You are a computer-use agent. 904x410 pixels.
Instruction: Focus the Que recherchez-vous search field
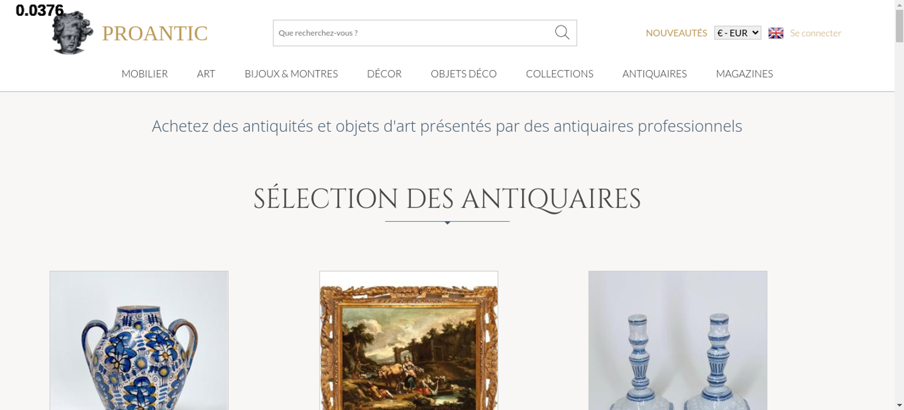click(414, 33)
